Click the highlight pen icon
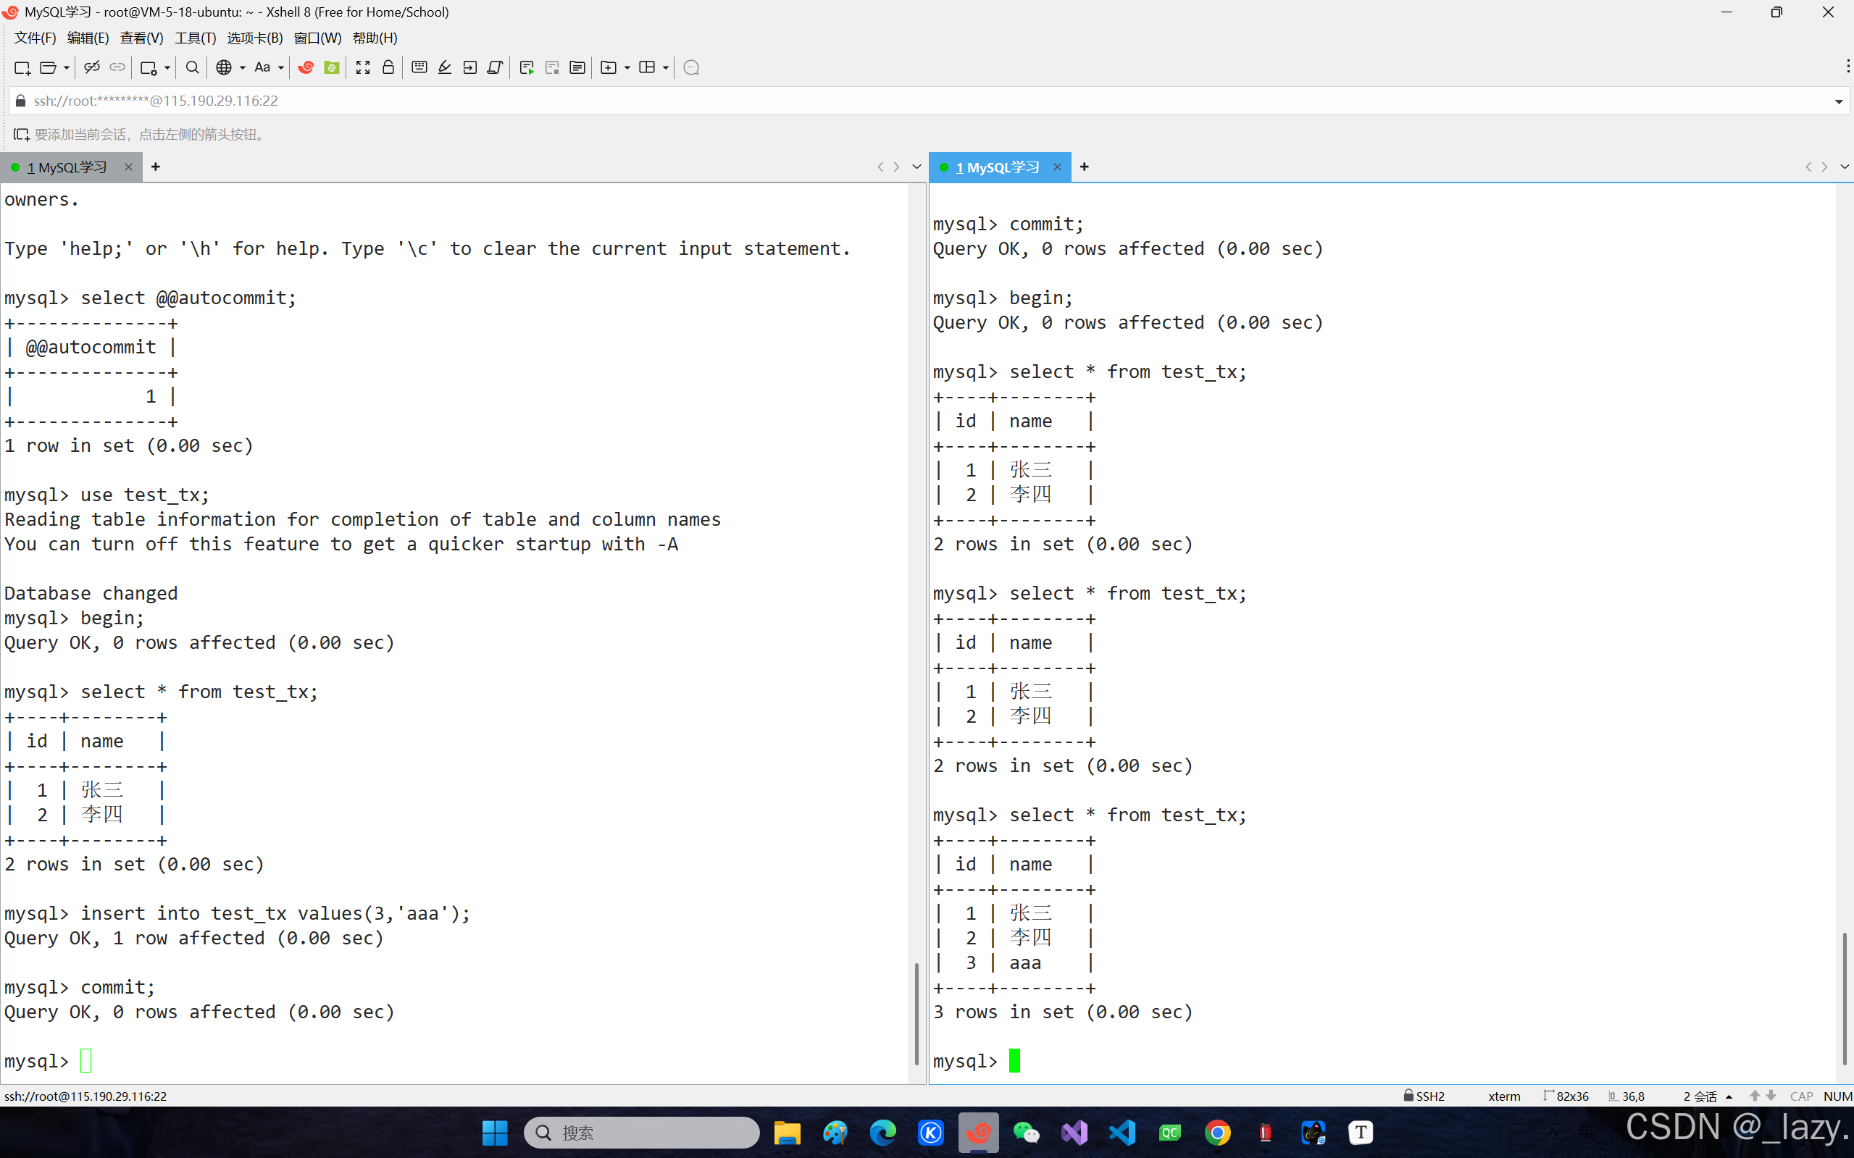The height and width of the screenshot is (1158, 1854). tap(444, 67)
